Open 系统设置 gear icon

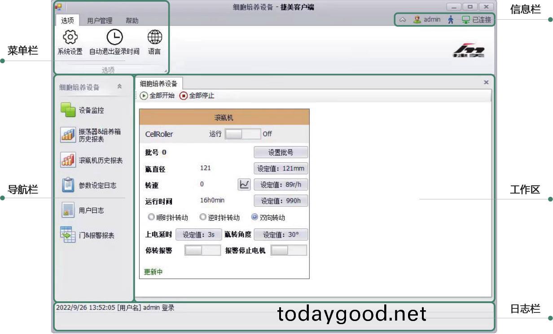click(70, 37)
